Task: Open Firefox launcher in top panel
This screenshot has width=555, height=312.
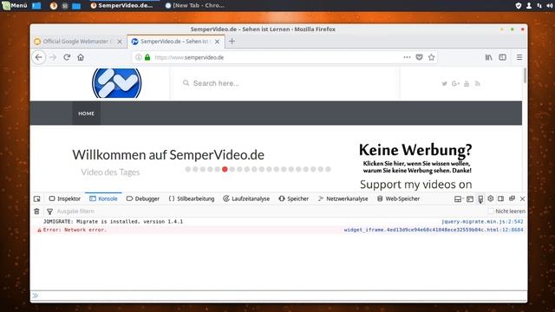Action: click(54, 6)
